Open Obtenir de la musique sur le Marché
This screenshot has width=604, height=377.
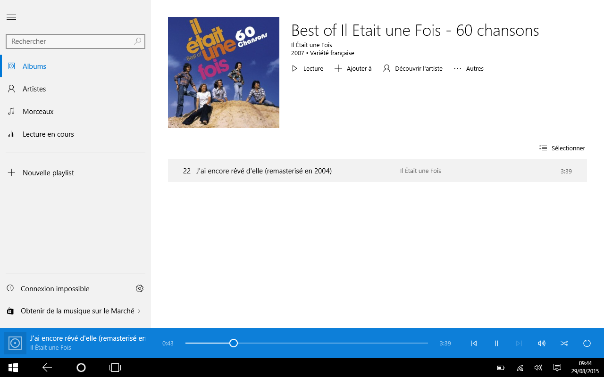[75, 311]
